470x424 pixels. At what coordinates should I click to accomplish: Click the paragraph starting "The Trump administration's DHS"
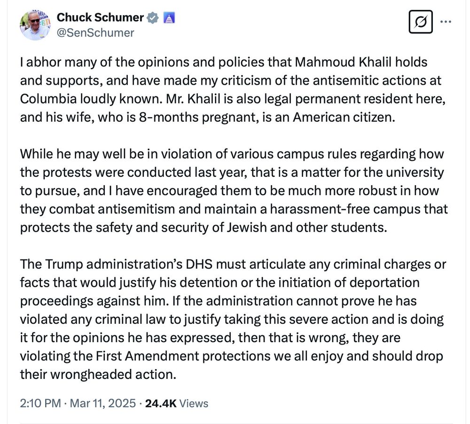point(233,319)
